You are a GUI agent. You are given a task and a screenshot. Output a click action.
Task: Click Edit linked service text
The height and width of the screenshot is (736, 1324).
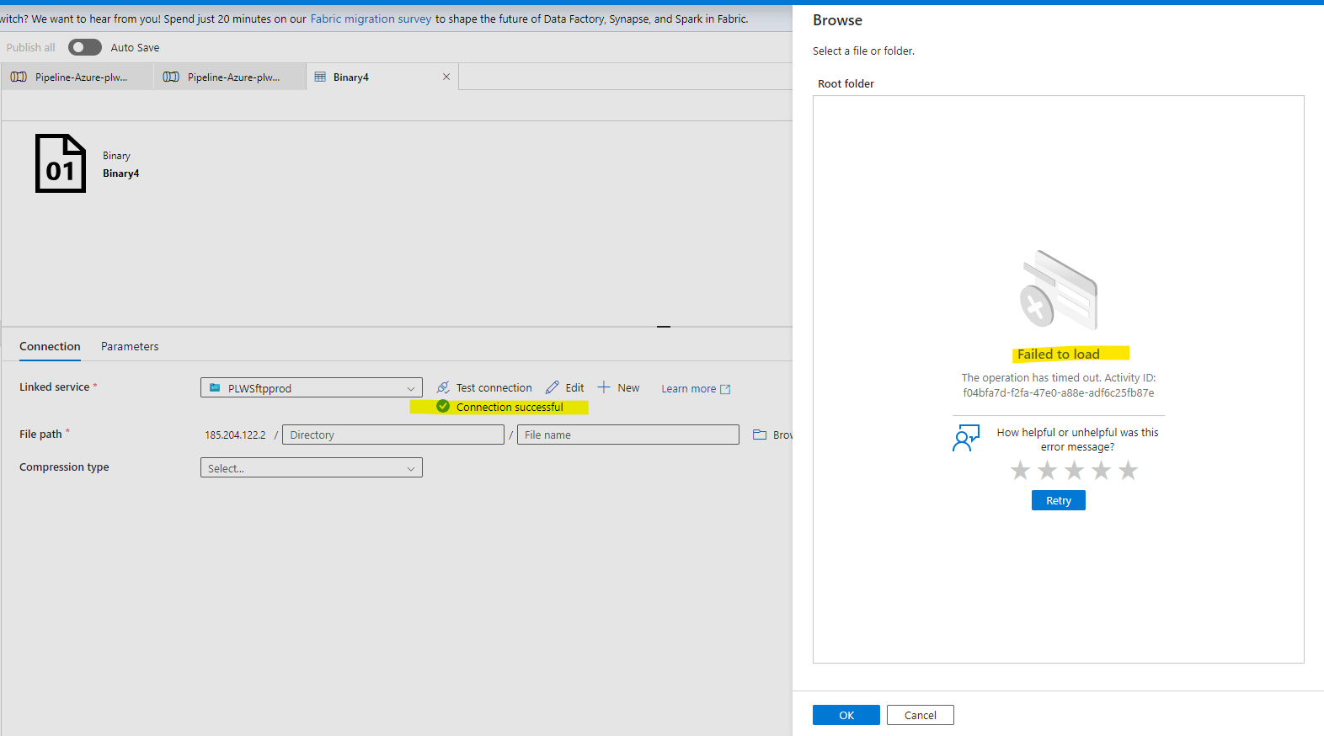(x=574, y=388)
